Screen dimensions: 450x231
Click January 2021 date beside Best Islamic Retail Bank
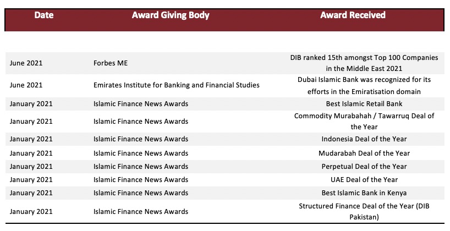point(31,104)
